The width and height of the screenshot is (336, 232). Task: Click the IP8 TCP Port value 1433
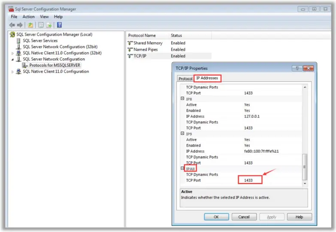[x=248, y=128]
